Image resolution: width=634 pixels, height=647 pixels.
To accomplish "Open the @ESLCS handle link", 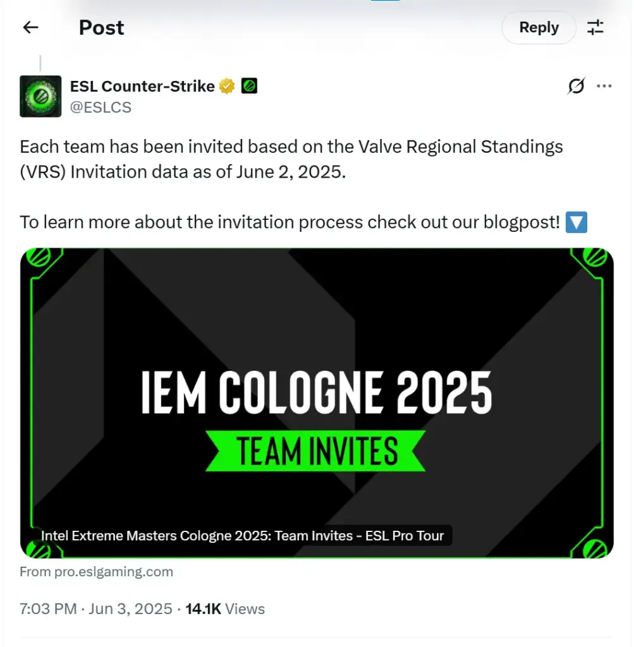I will click(x=101, y=107).
